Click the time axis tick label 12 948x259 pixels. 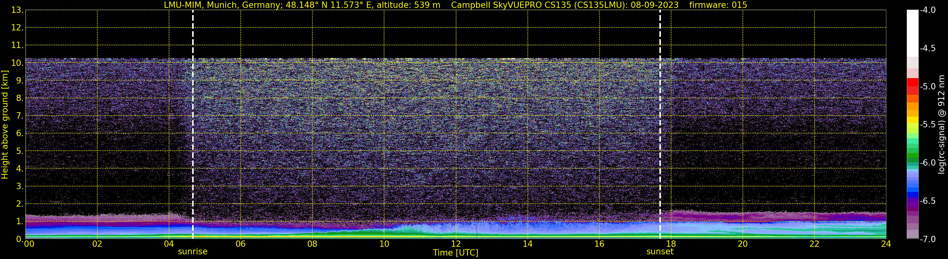(x=456, y=244)
